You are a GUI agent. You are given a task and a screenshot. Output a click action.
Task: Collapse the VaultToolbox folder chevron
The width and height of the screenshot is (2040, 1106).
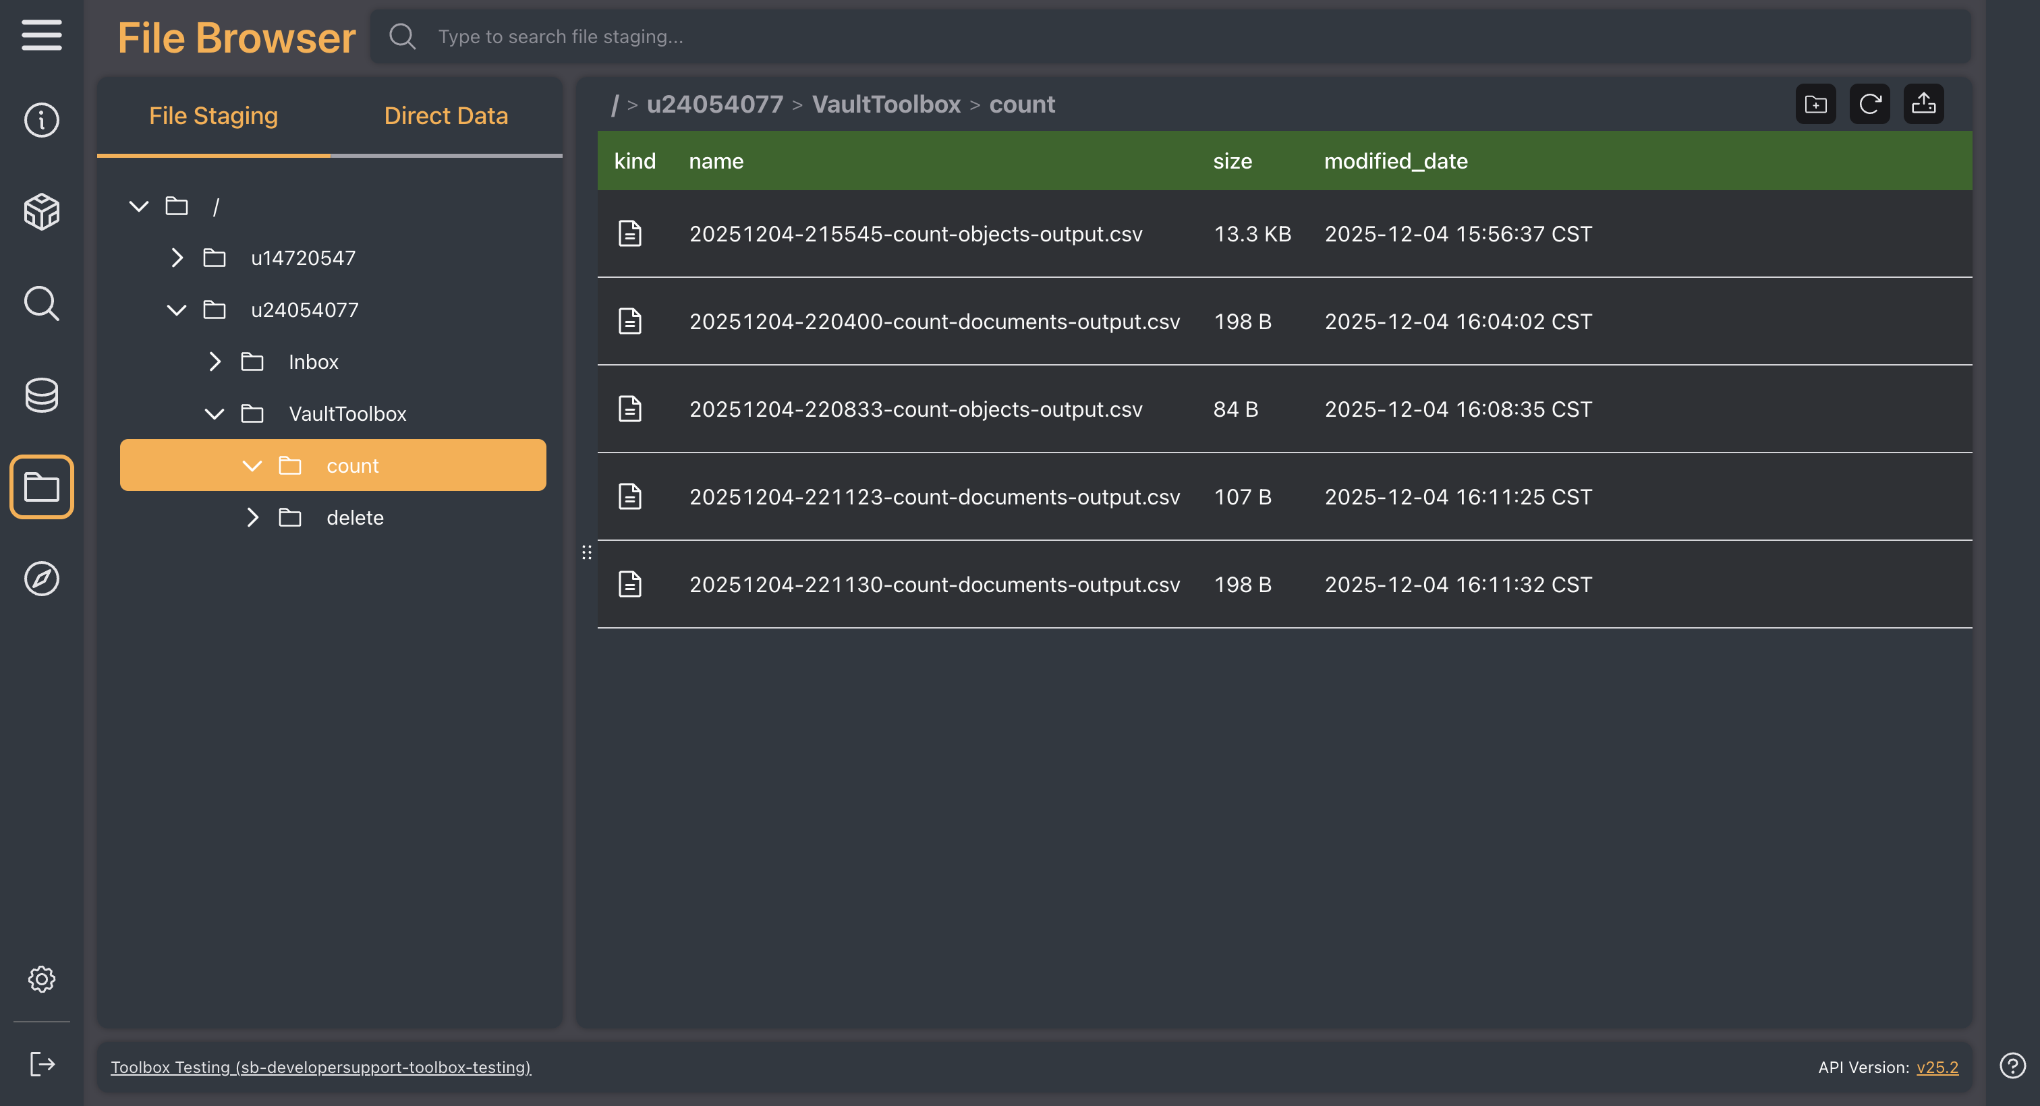214,414
